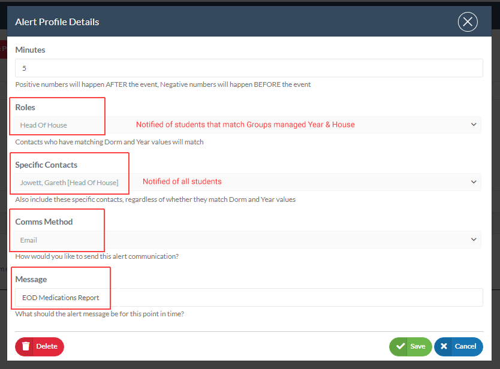
Task: Click the Roles field label
Action: tap(25, 107)
